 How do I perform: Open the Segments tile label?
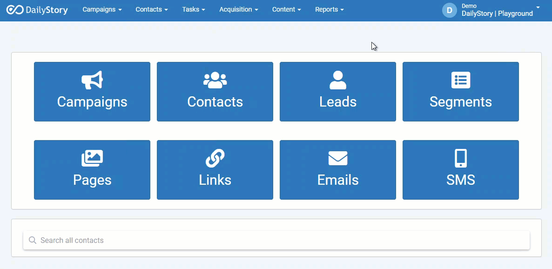pos(460,102)
